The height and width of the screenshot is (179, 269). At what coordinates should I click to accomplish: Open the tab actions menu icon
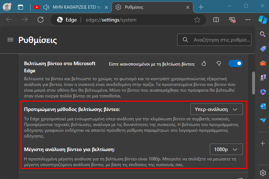(x=20, y=7)
